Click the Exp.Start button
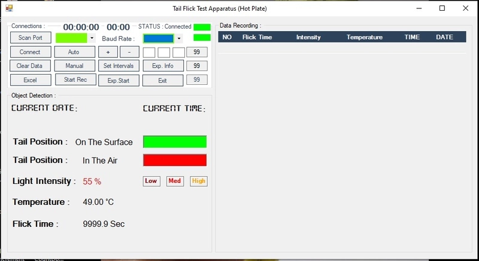 coord(119,81)
